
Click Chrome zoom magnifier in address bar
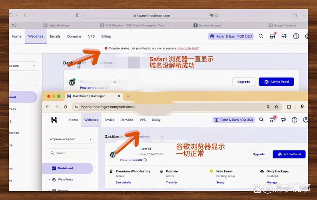(x=268, y=107)
